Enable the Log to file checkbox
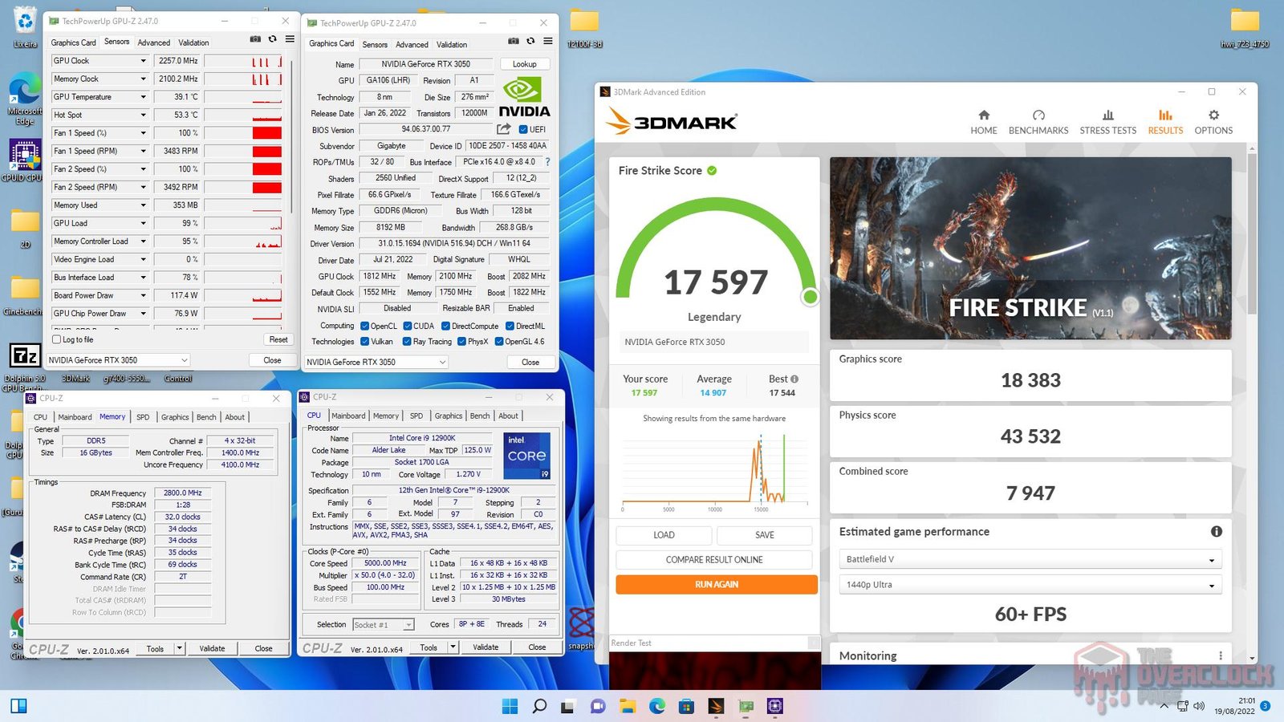Screen dimensions: 1284x722 [57, 339]
